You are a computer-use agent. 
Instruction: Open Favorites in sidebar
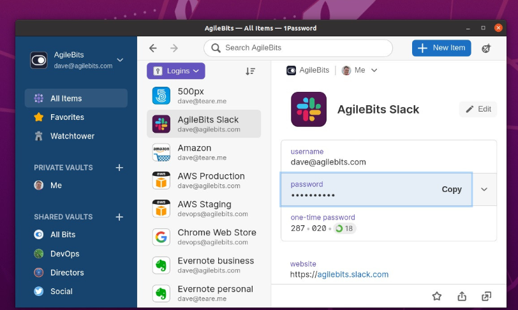pyautogui.click(x=76, y=117)
